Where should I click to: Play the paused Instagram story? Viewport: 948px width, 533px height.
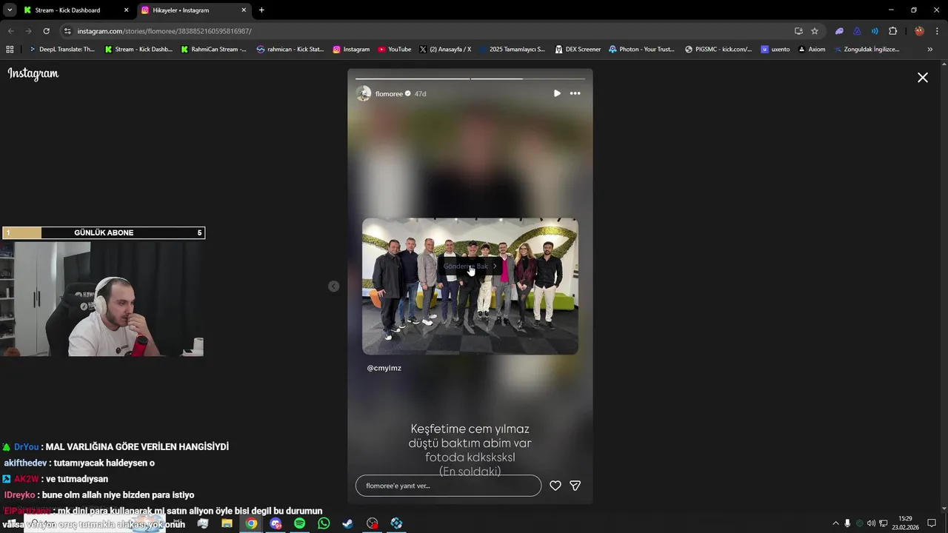tap(557, 93)
